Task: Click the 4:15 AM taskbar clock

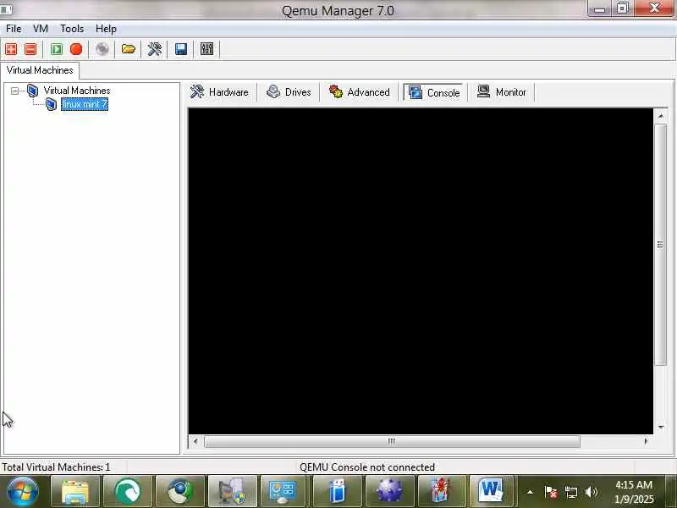Action: click(634, 484)
